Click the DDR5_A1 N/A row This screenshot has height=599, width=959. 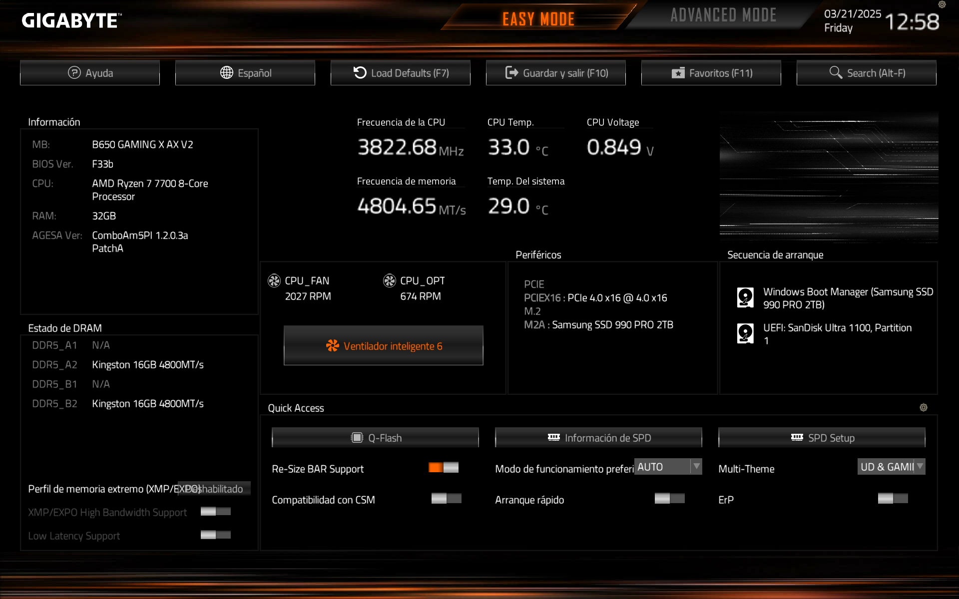71,345
